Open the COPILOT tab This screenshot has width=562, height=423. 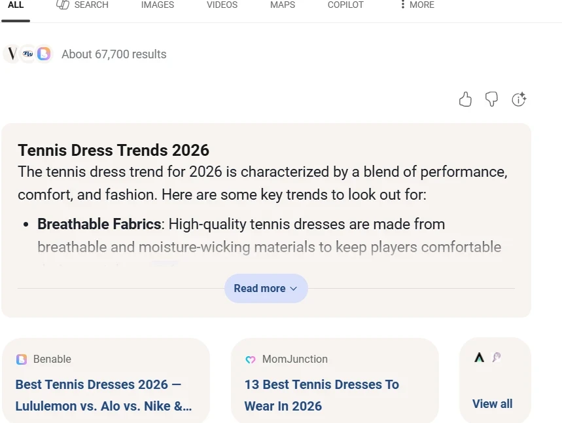pos(345,5)
